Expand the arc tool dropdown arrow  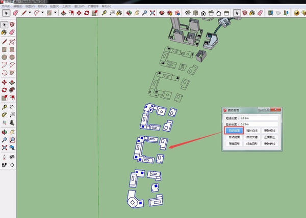[41, 12]
